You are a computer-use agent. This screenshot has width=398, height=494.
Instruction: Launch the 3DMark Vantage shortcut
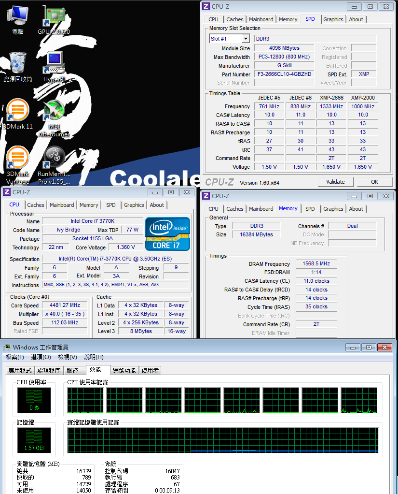click(x=17, y=165)
